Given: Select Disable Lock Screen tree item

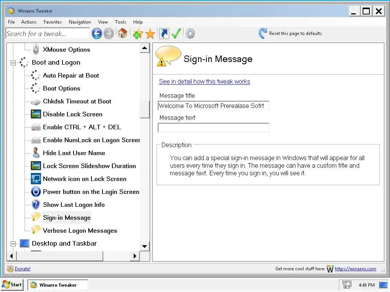Looking at the screenshot, I should tap(73, 114).
